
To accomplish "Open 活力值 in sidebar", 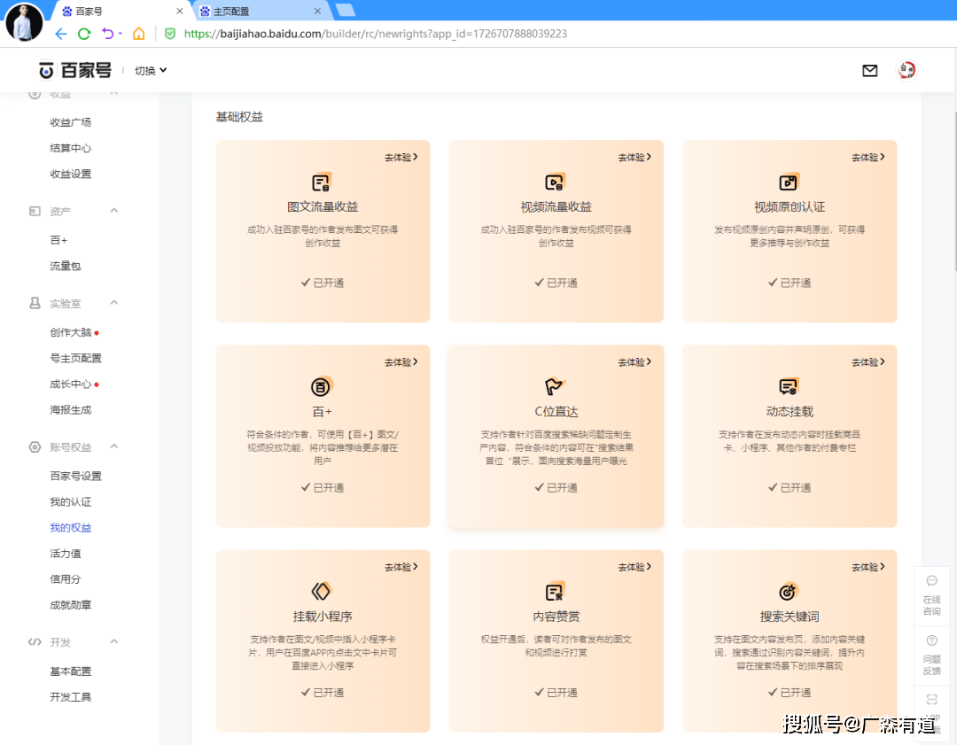I will click(x=66, y=554).
